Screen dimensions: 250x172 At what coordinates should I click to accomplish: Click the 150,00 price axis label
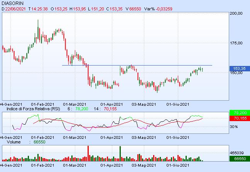(236, 73)
